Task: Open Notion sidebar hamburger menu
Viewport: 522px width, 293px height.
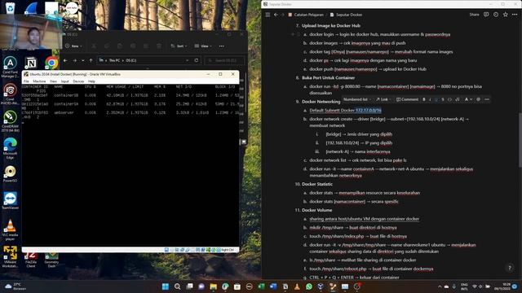Action: click(x=268, y=15)
